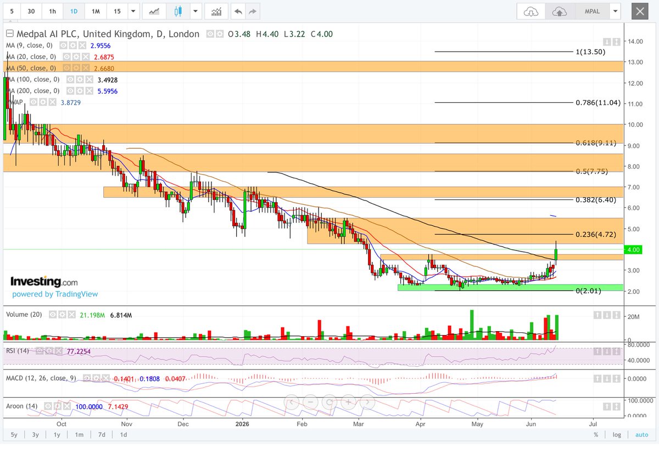Screen dimensions: 659x458
Task: Load saved chart layout from cloud
Action: 530,11
